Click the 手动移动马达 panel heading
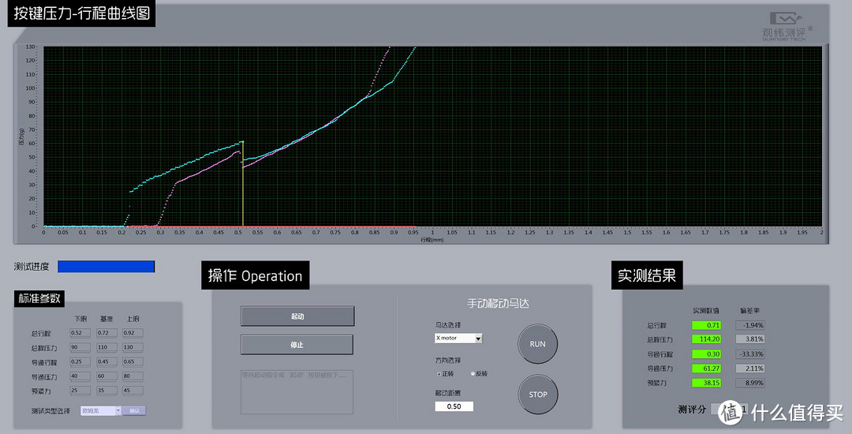Screen dimensions: 852x434 tap(498, 304)
